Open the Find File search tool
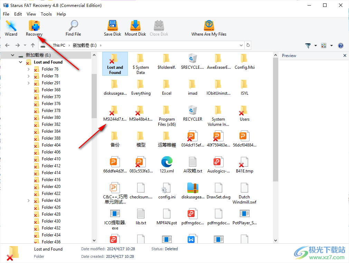 pyautogui.click(x=73, y=28)
